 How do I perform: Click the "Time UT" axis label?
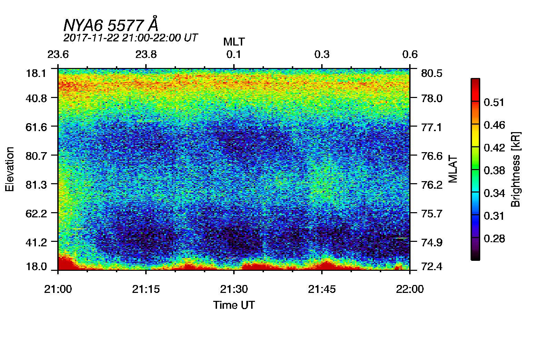(234, 305)
